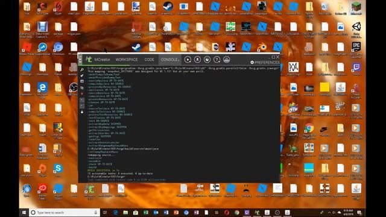This screenshot has height=217, width=386.
Task: Select the Google Chrome desktop shortcut
Action: click(309, 131)
